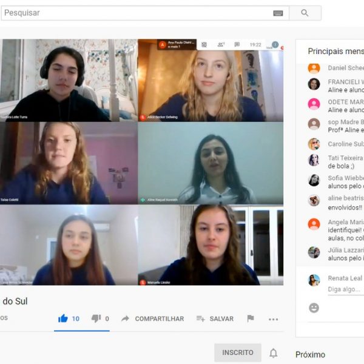Open the three-dot more actions menu

click(x=273, y=319)
